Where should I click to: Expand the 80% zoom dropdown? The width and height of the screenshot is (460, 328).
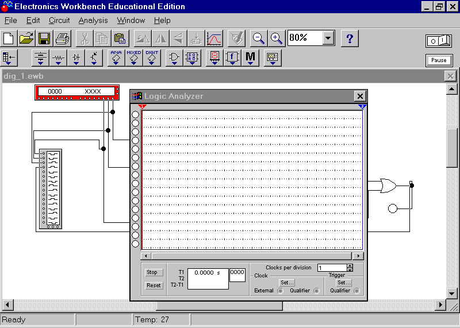(x=328, y=38)
